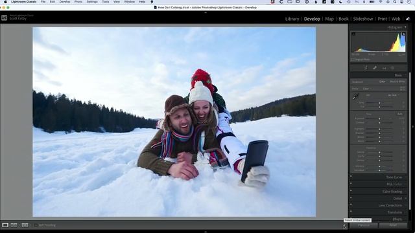The width and height of the screenshot is (415, 233).
Task: Open Spotlight search in the menu bar
Action: (395, 2)
